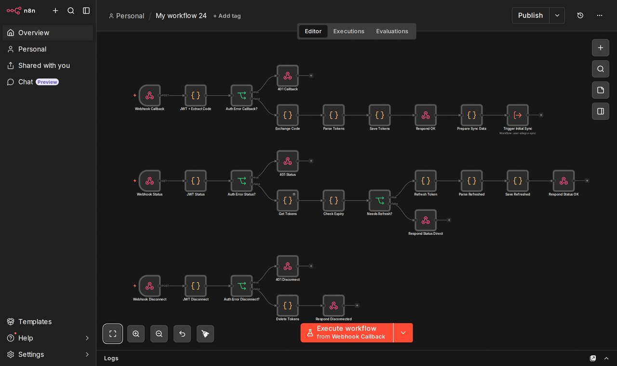Select Respond Status OK node
This screenshot has width=617, height=366.
click(x=563, y=181)
